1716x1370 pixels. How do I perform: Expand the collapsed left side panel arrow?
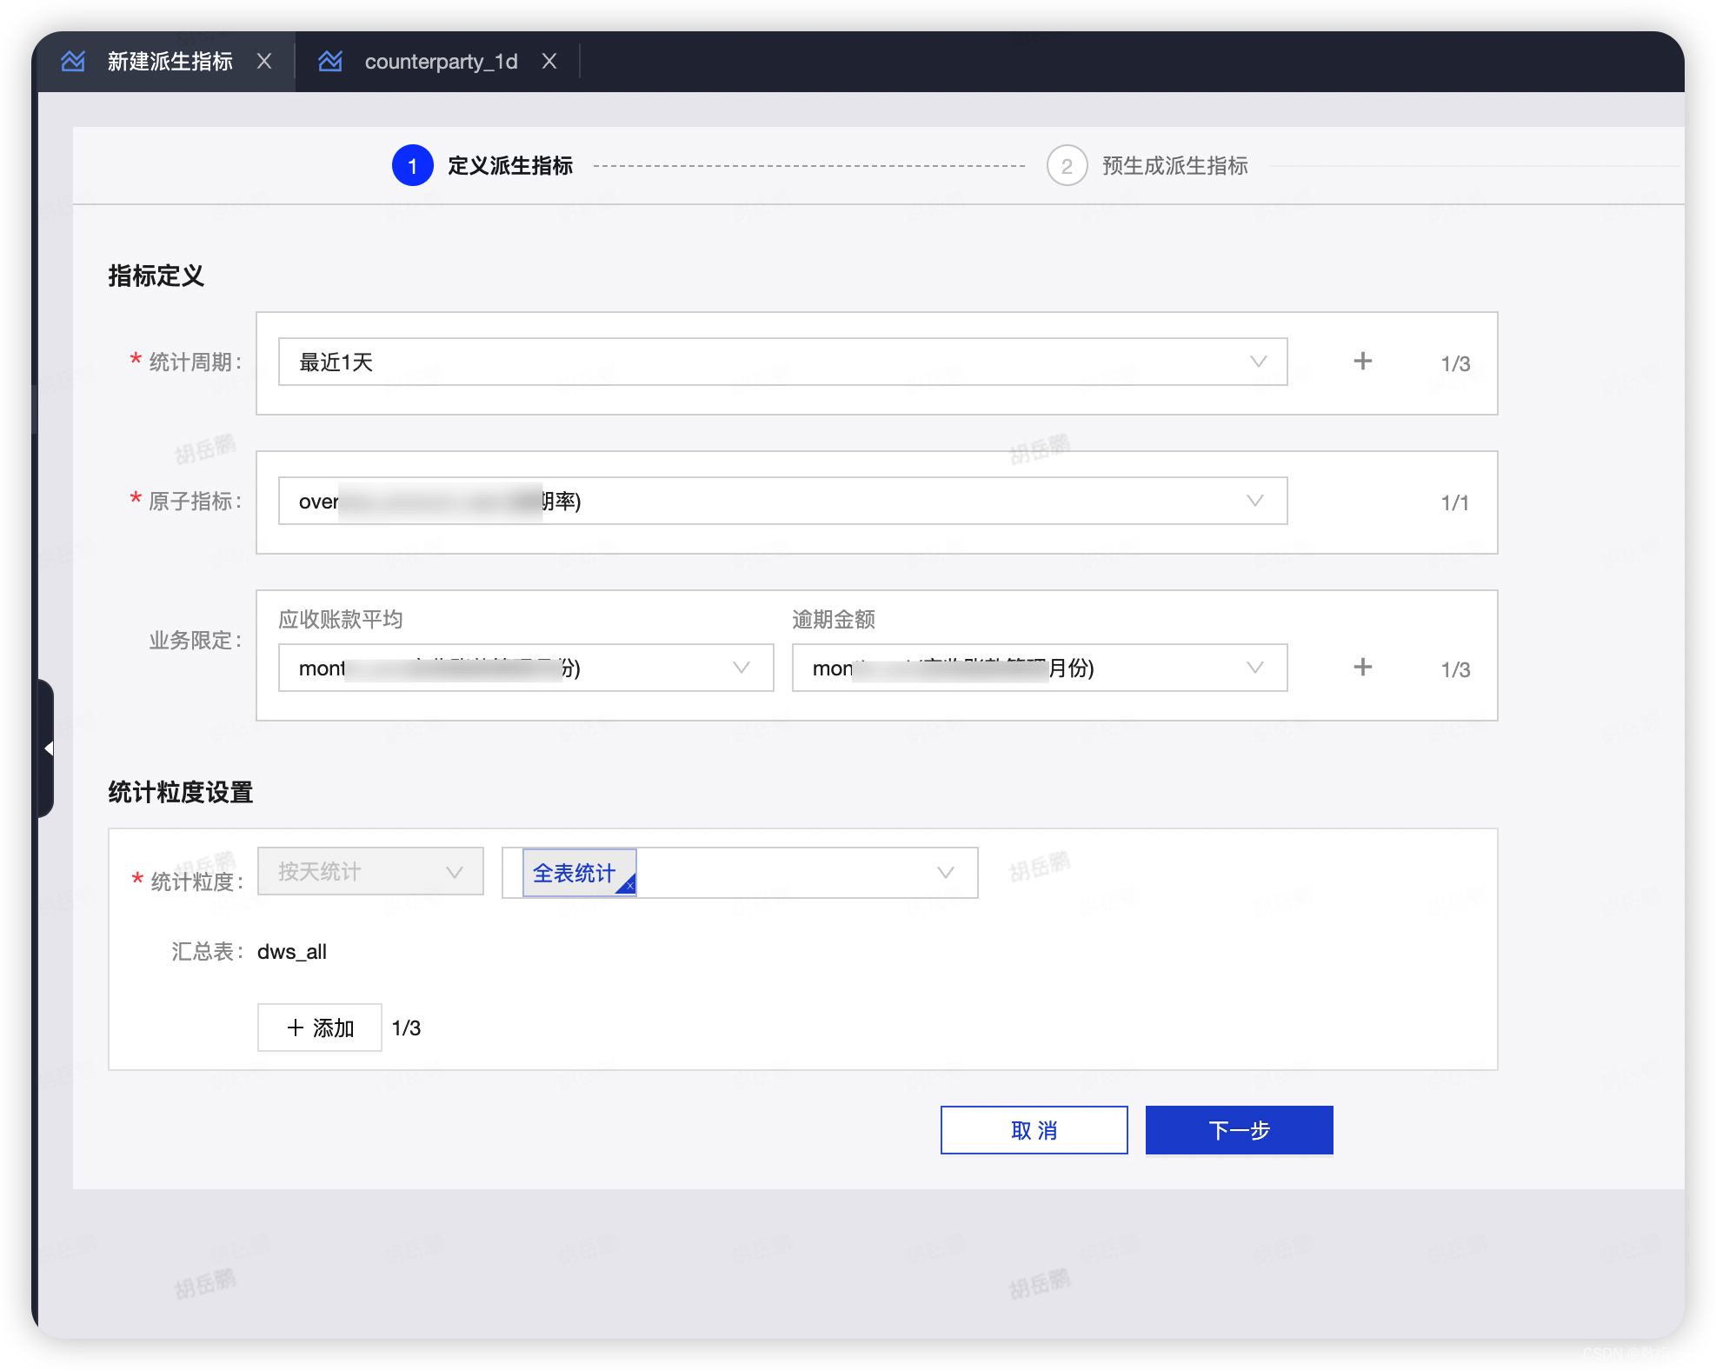(x=48, y=748)
